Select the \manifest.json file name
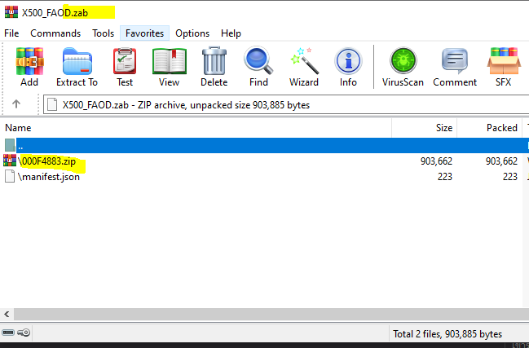Image resolution: width=529 pixels, height=348 pixels. (49, 177)
